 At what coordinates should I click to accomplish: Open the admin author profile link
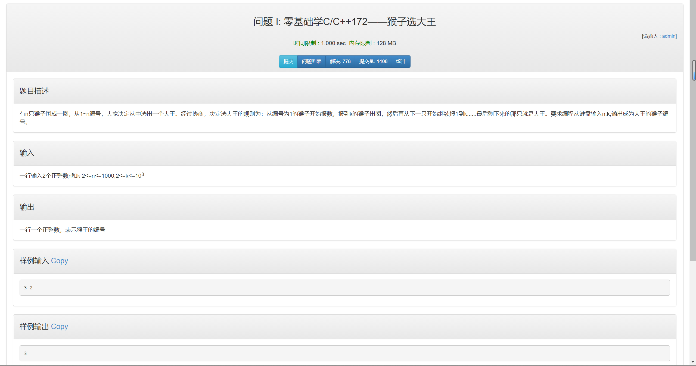pos(669,36)
